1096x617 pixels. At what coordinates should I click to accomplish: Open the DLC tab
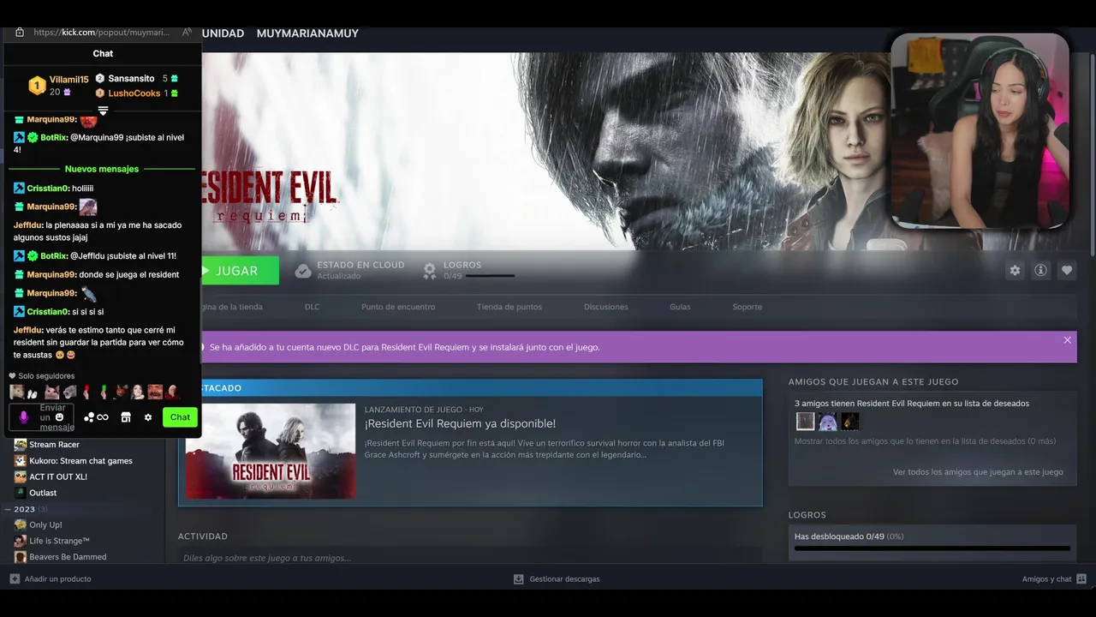tap(312, 307)
